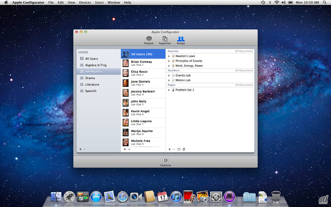Open the Users menu in menu bar
Viewport: 331px width, 207px height.
click(99, 2)
